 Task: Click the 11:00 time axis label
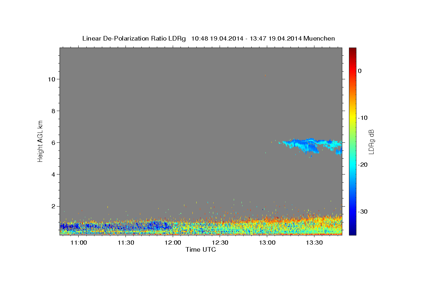pyautogui.click(x=79, y=243)
